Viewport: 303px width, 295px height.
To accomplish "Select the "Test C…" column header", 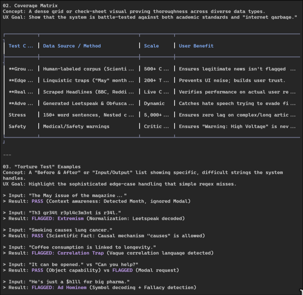I will click(x=21, y=46).
